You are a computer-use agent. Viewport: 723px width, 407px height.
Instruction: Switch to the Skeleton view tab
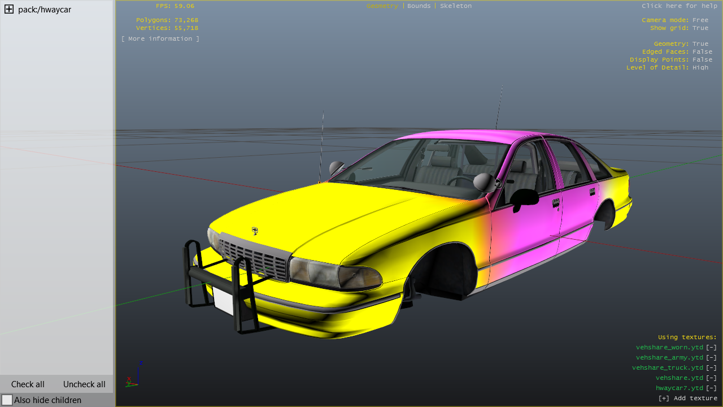[455, 6]
